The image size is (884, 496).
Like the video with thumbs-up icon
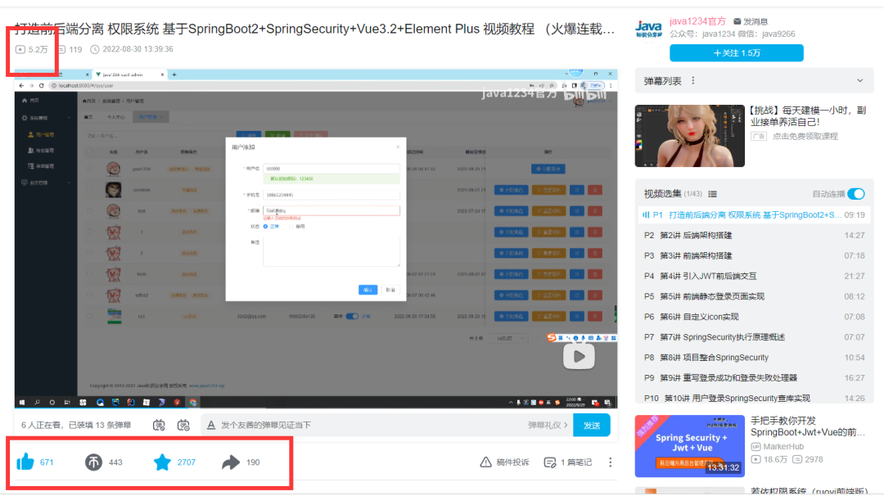pos(25,462)
